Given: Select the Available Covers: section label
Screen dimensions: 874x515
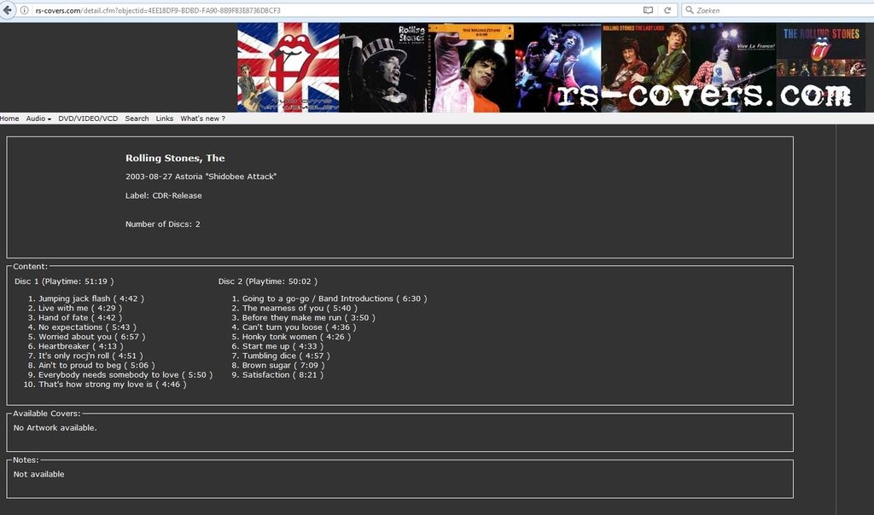Looking at the screenshot, I should [46, 414].
